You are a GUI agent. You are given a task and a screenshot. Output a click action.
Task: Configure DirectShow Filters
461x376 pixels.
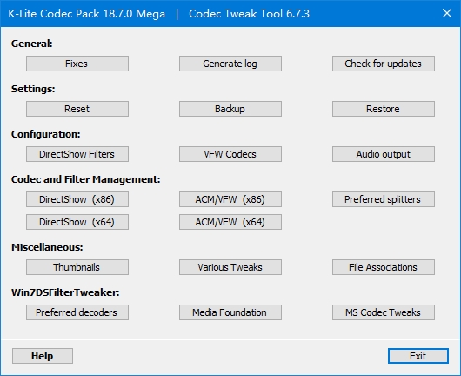pyautogui.click(x=77, y=154)
